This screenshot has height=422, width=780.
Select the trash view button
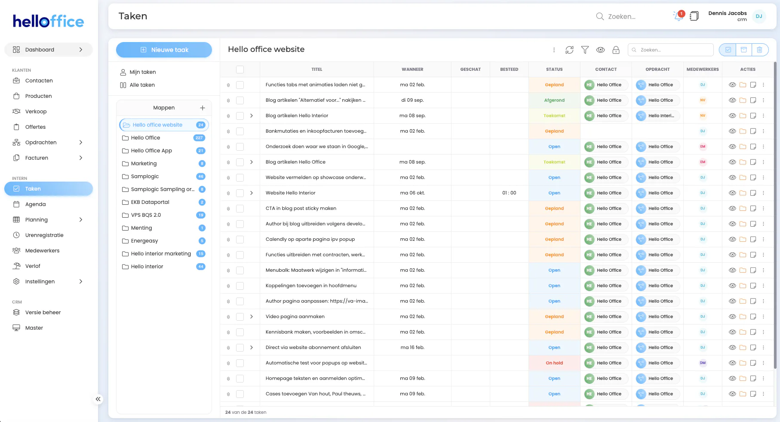pyautogui.click(x=759, y=50)
